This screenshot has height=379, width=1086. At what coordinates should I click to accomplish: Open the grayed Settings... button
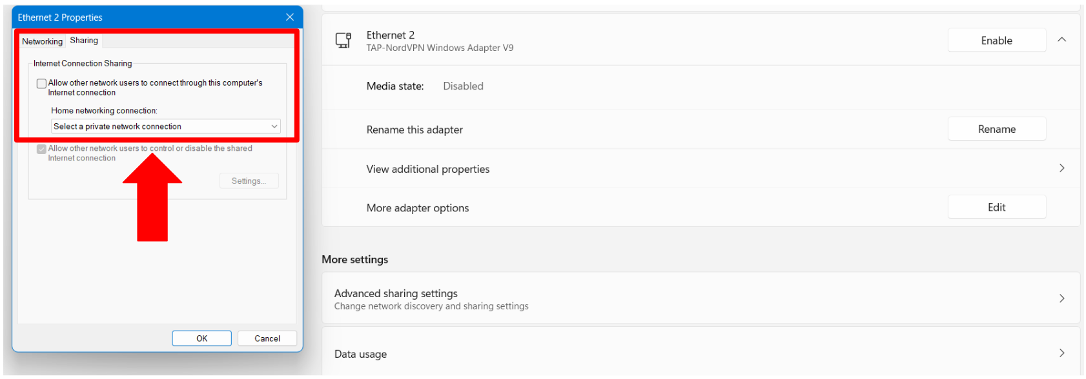tap(249, 181)
